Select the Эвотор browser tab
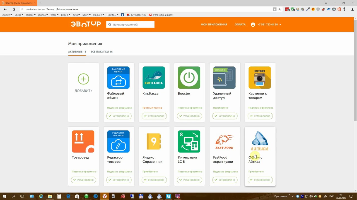The height and width of the screenshot is (200, 357). [18, 3]
